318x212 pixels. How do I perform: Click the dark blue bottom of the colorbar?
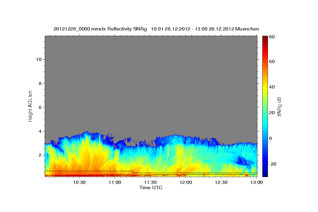coord(265,174)
